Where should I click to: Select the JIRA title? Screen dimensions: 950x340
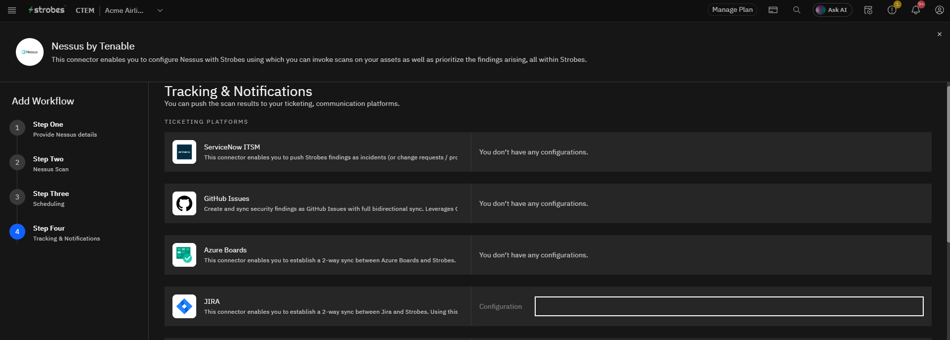point(212,301)
